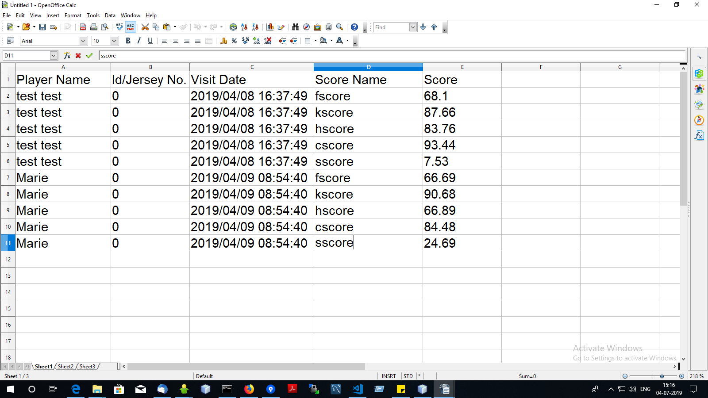Click the Copy icon
Image resolution: width=708 pixels, height=398 pixels.
[156, 27]
